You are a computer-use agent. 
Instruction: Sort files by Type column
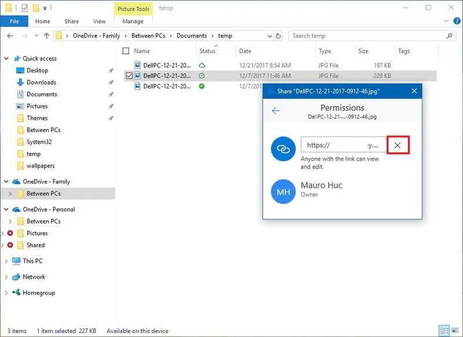(325, 51)
